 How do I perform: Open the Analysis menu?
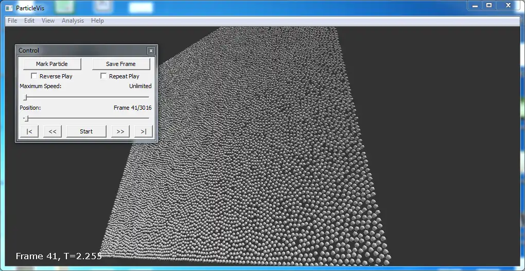(73, 21)
